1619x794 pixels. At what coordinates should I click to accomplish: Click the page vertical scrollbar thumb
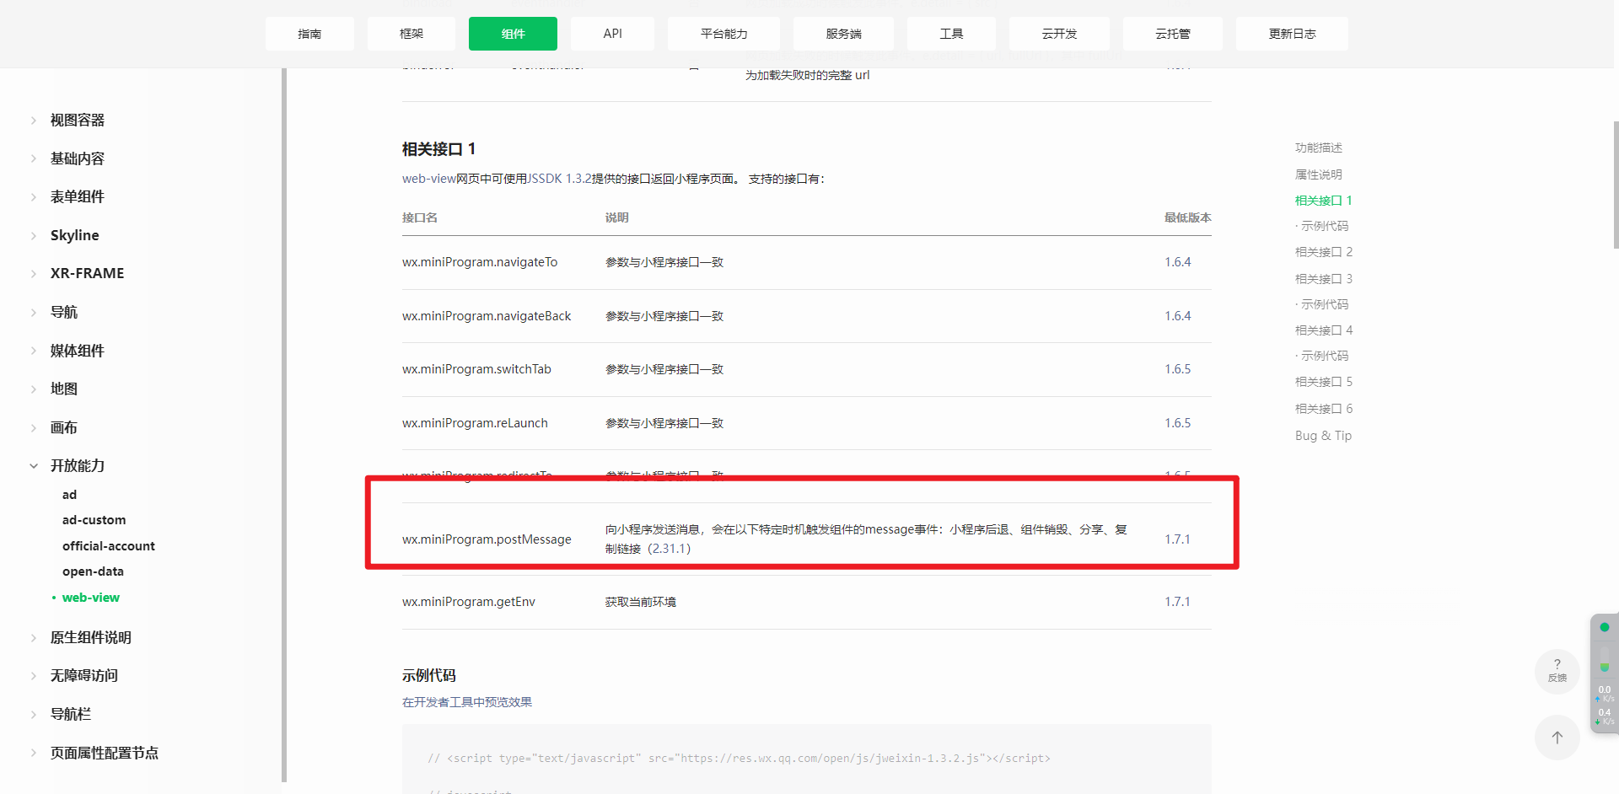[1616, 185]
